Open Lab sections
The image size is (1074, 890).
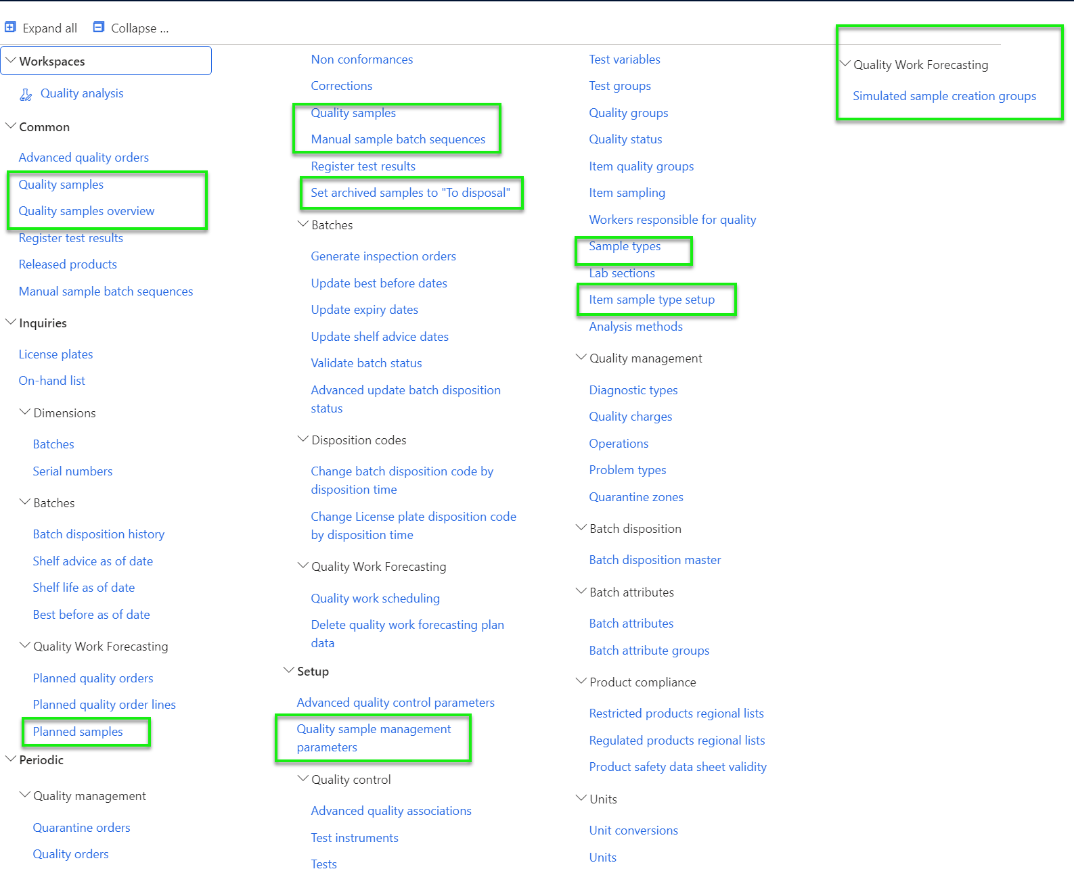point(622,273)
